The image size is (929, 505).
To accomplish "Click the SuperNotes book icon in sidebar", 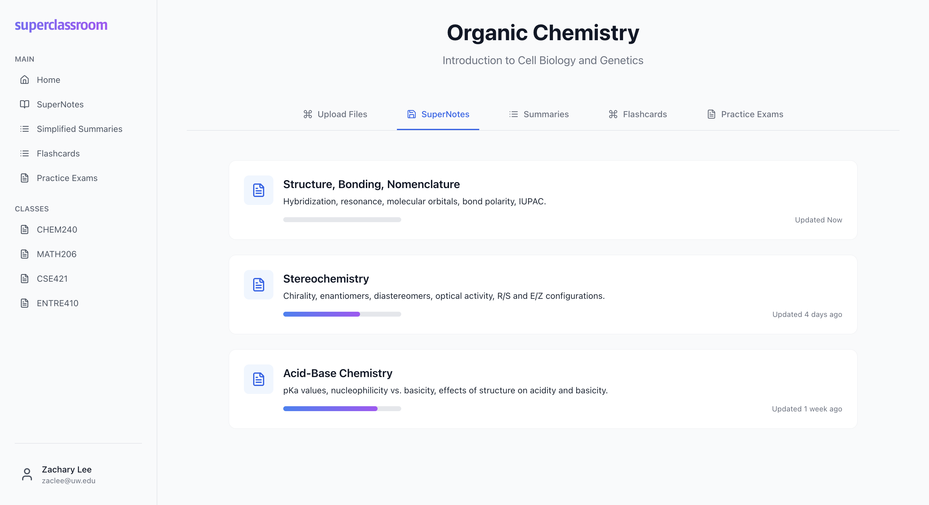I will [x=25, y=104].
